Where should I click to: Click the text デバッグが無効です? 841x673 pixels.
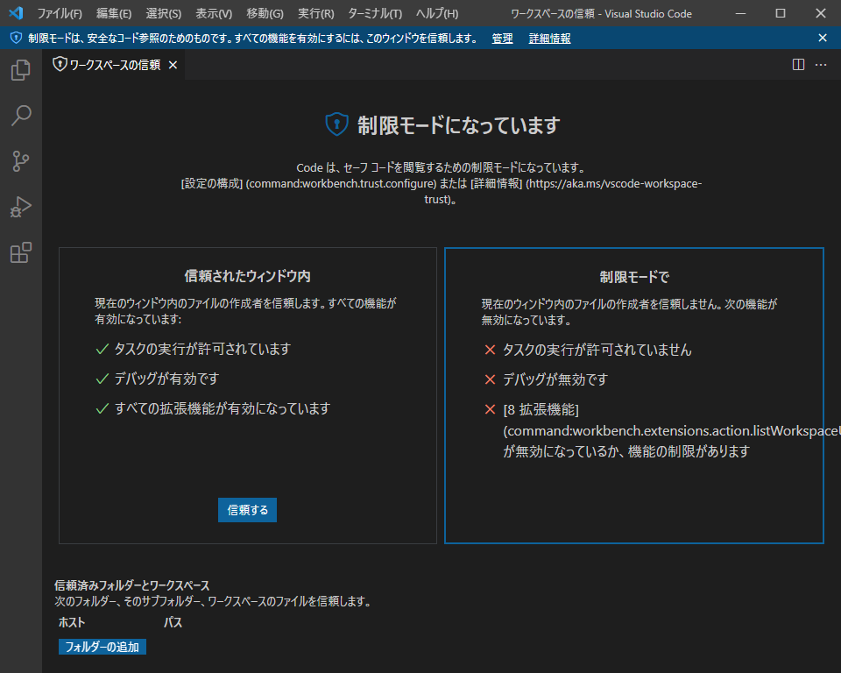(555, 379)
